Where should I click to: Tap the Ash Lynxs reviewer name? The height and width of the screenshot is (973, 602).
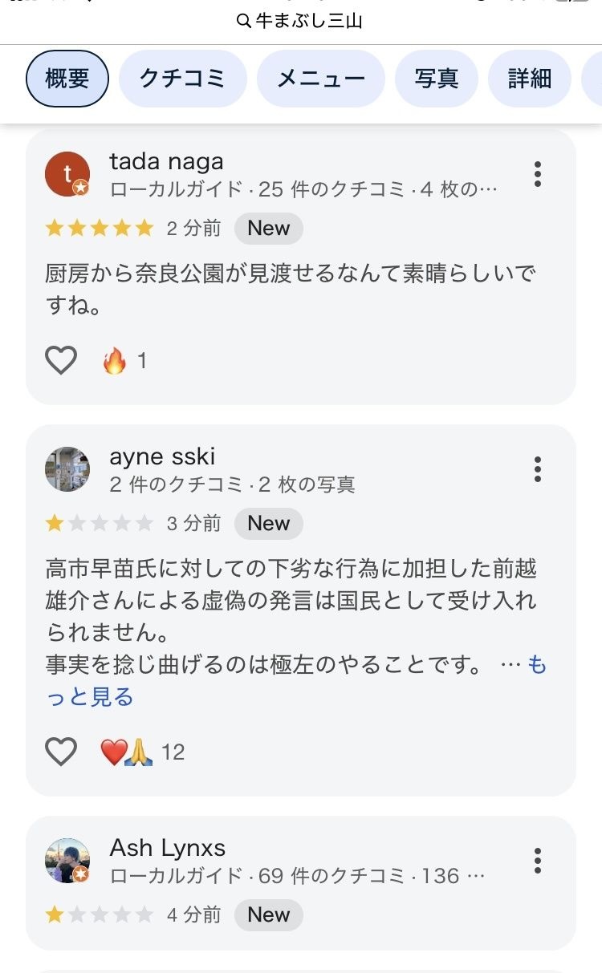click(167, 848)
